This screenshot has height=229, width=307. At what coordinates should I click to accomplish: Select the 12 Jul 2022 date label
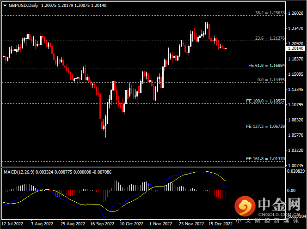[12, 224]
